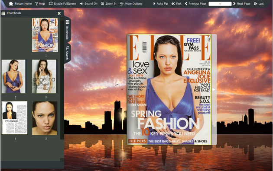
Task: Click the More Options text label
Action: (x=134, y=3)
